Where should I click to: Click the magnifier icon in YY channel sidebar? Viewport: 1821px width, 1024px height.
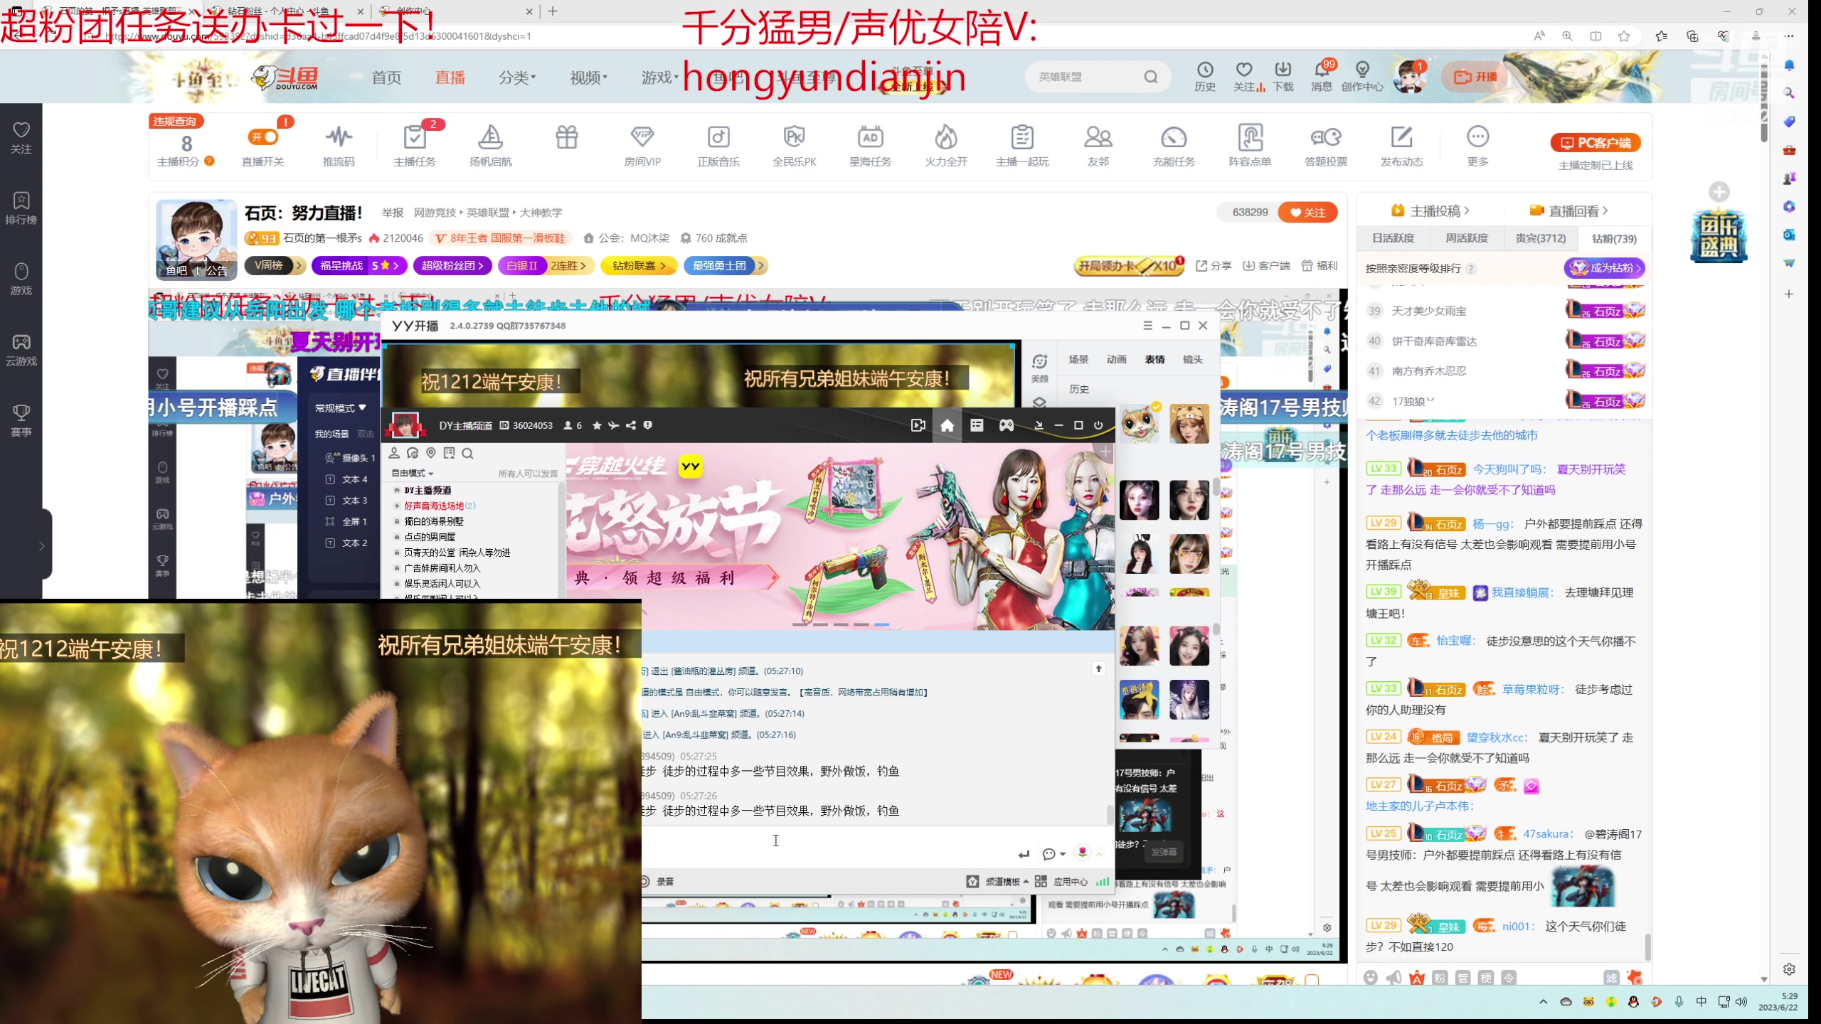click(x=467, y=454)
